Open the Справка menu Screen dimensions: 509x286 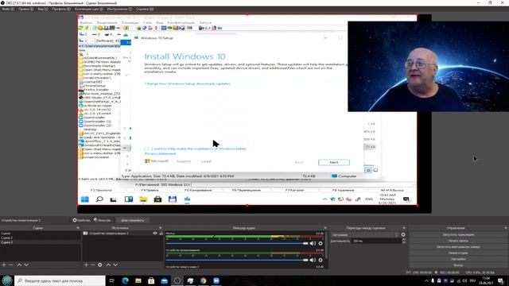point(145,9)
